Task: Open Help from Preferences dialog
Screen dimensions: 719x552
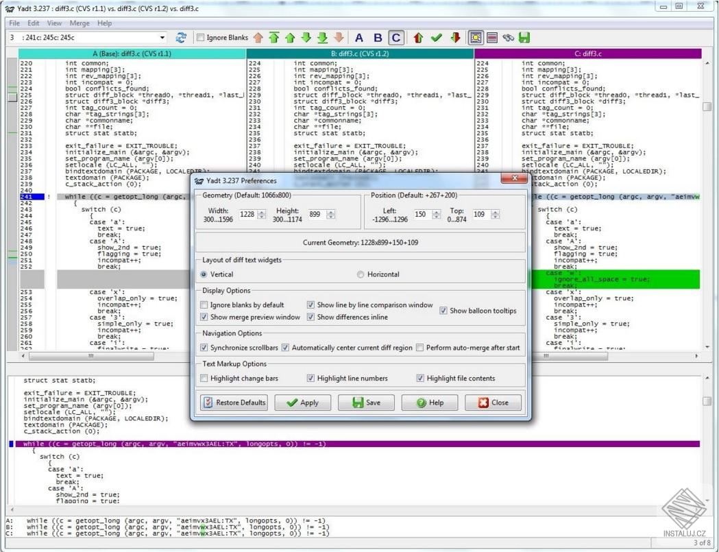Action: pyautogui.click(x=430, y=403)
